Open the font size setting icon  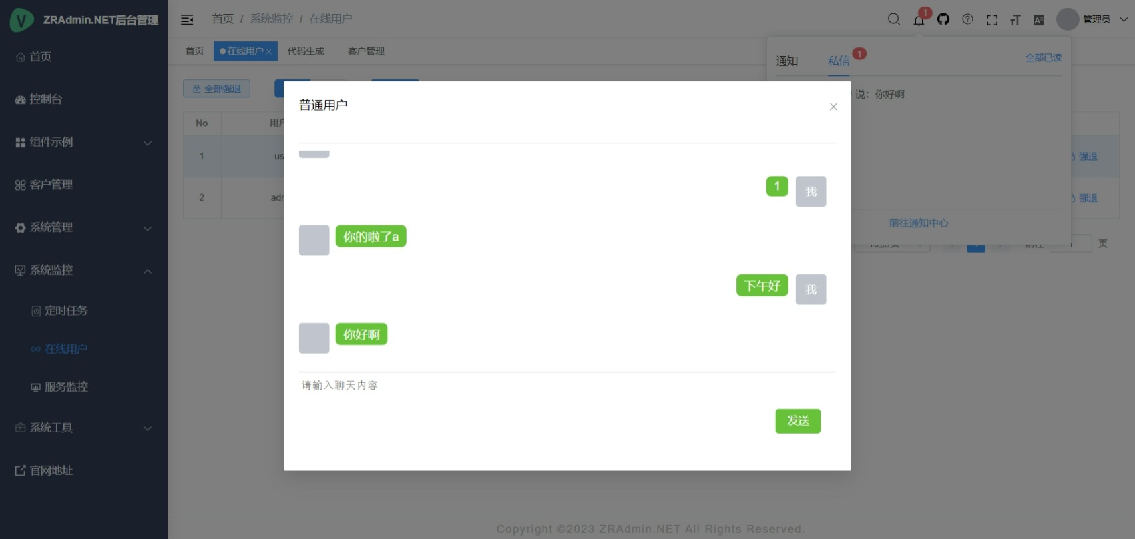point(1015,20)
